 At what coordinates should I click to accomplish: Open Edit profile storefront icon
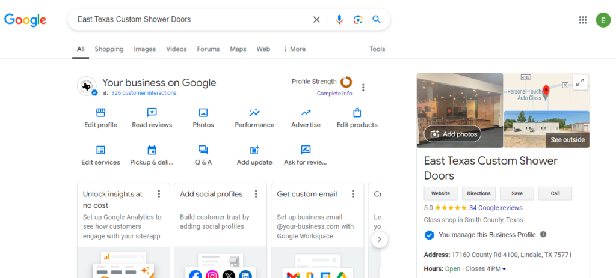[x=100, y=113]
